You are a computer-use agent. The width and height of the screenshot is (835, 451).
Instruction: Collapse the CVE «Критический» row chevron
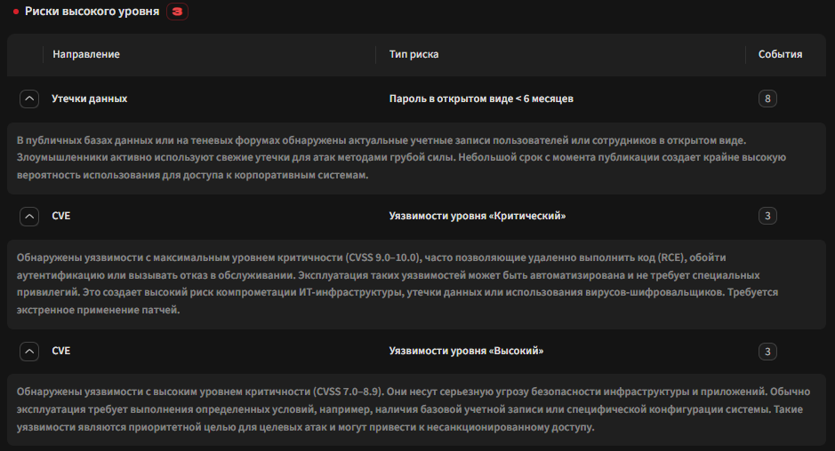[x=29, y=216]
